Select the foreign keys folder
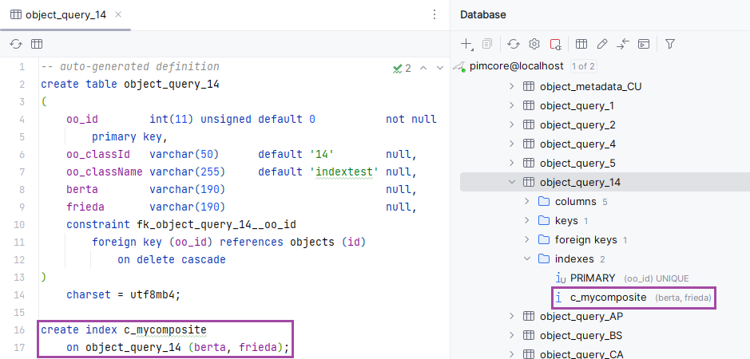Screen dimensions: 750x359 tap(586, 239)
